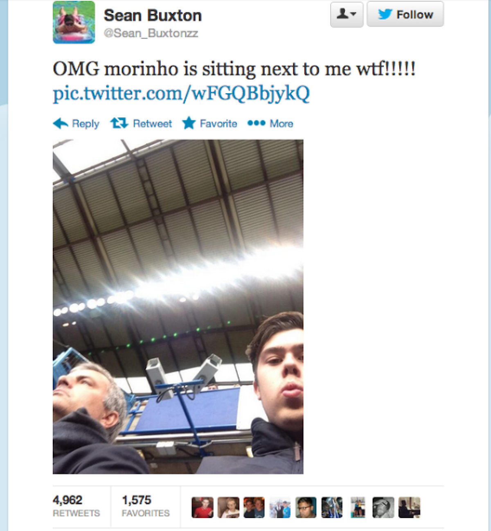Open the @Sean_Buxtonzz handle
Viewport: 491px width, 531px height.
tap(151, 34)
